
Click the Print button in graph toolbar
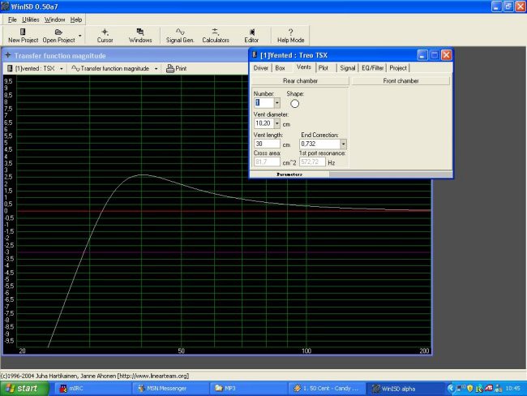pos(177,69)
